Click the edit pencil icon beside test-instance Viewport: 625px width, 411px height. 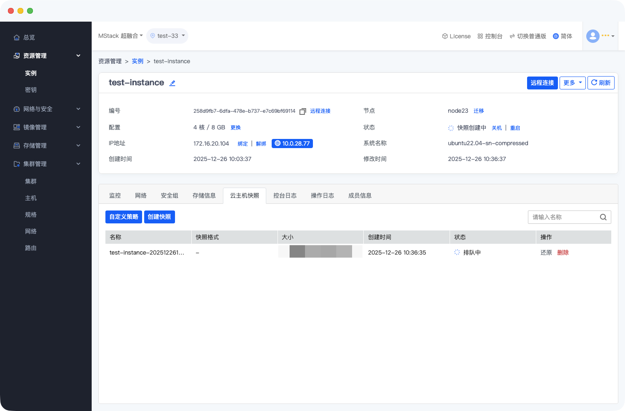click(172, 83)
